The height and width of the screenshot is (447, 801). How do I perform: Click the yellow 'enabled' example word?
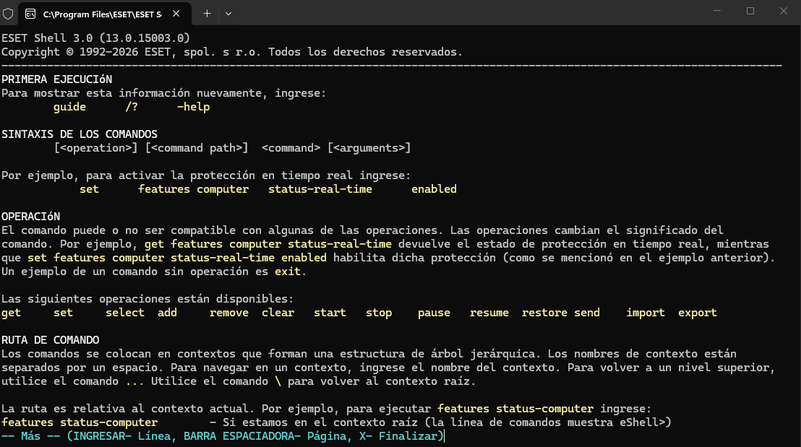(434, 189)
